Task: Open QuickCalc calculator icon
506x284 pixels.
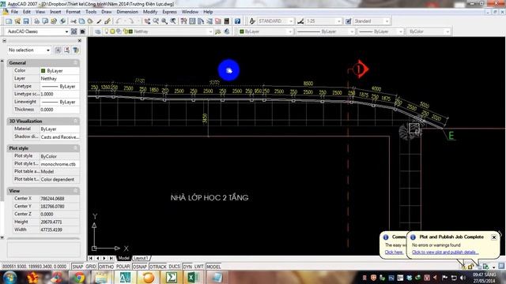Action: coord(227,21)
